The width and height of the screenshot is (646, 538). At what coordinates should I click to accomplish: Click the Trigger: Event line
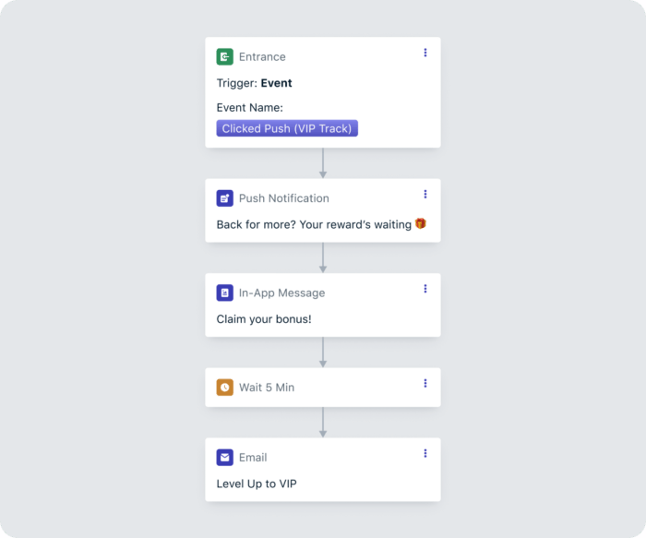(255, 83)
